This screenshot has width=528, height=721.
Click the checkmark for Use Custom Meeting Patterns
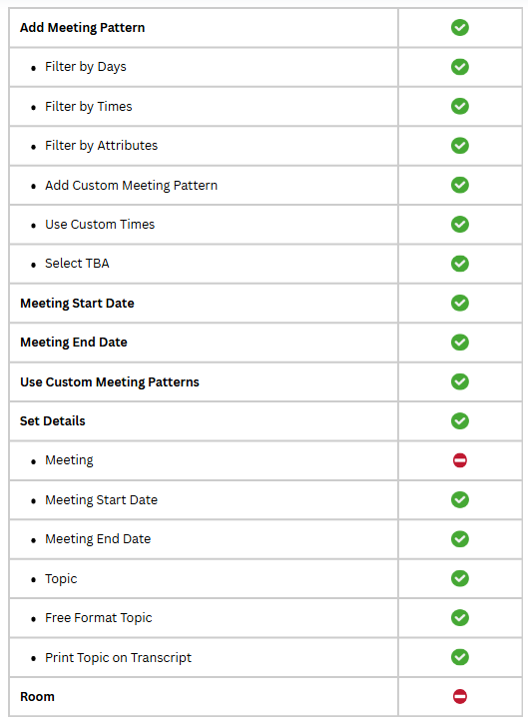[x=459, y=381]
